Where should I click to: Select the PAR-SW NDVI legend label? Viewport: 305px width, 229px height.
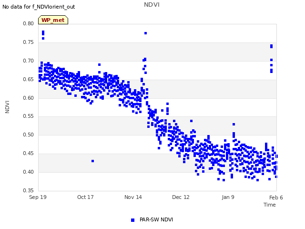tap(156, 219)
